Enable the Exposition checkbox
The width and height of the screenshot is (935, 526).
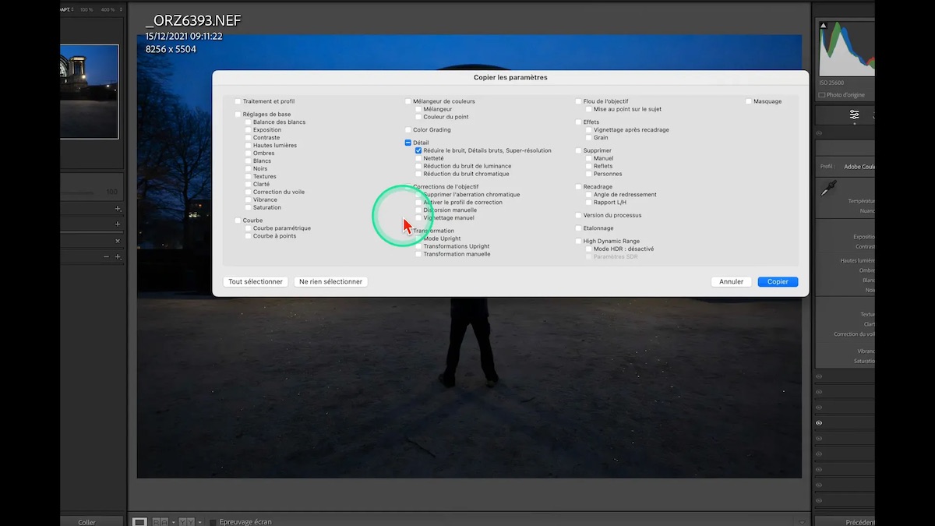tap(248, 130)
